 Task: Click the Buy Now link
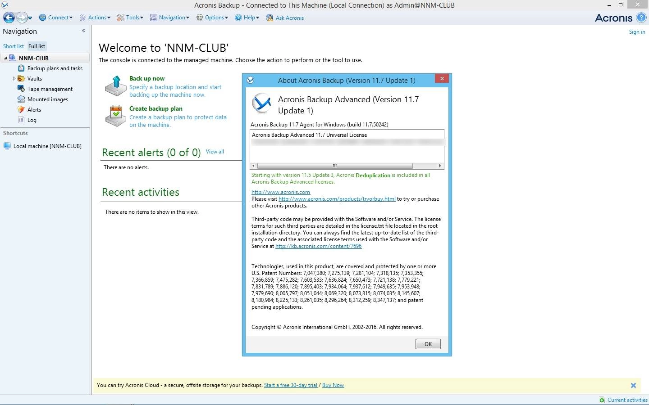click(x=333, y=385)
